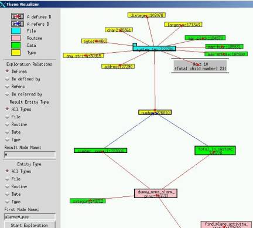Expand Next 10 child nodes box
253x228 pixels.
coord(200,66)
